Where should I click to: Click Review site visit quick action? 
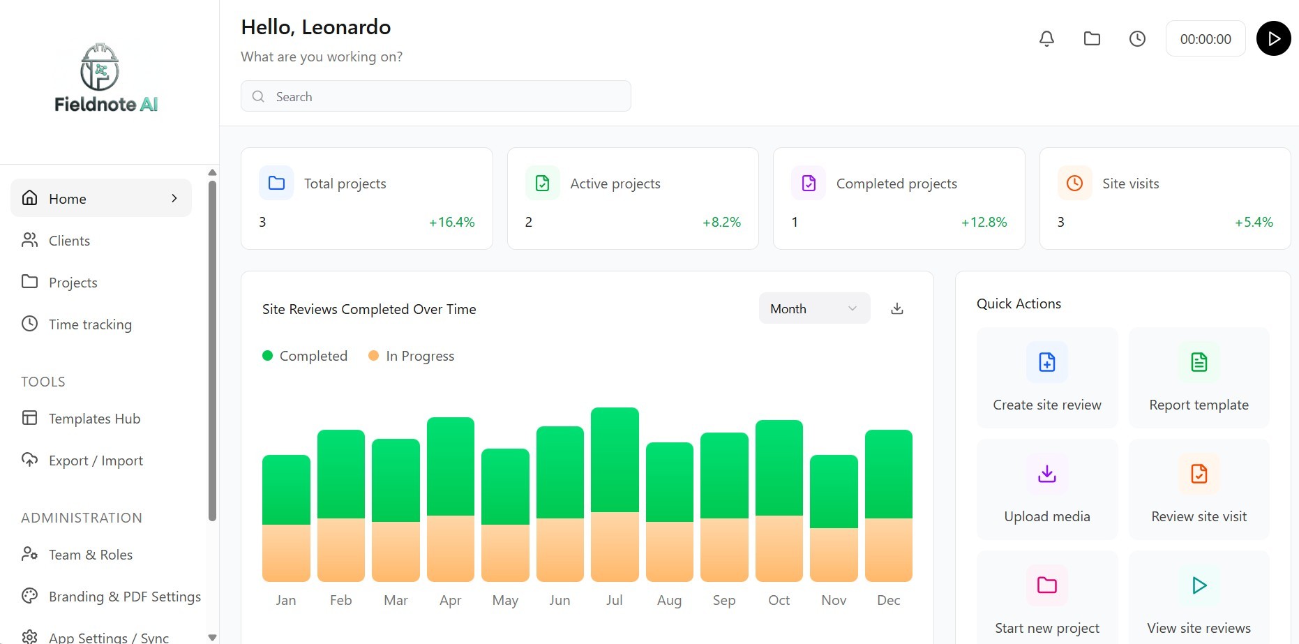click(1199, 489)
